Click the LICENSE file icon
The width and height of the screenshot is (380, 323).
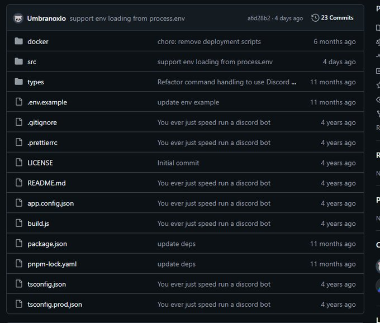click(18, 163)
